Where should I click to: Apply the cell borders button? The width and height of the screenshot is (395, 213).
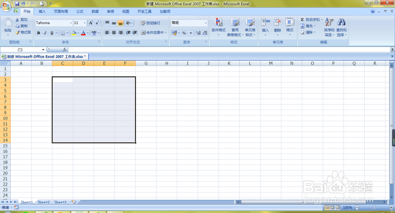(x=63, y=33)
